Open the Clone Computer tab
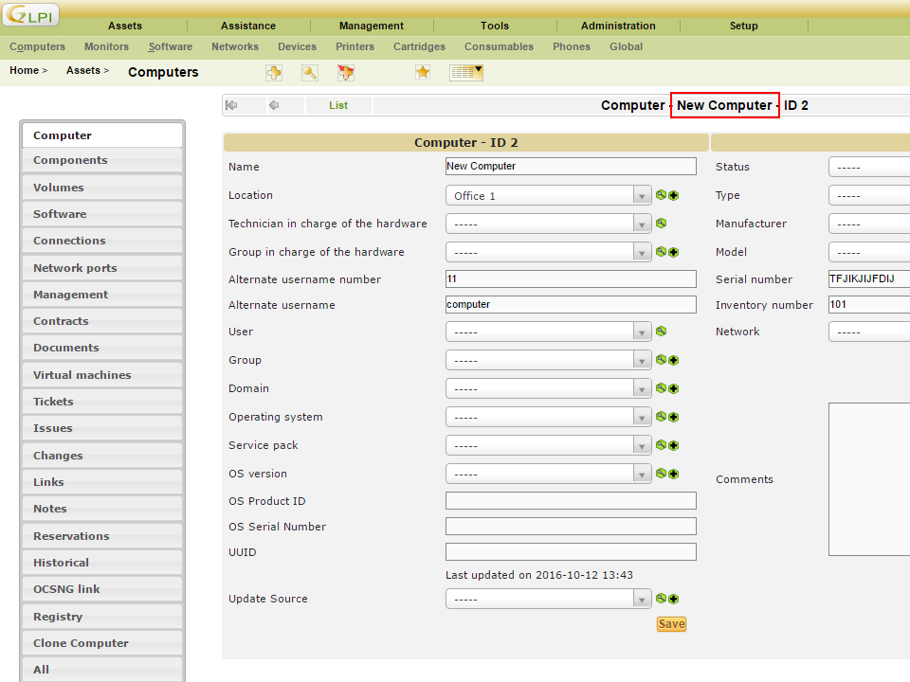The width and height of the screenshot is (910, 682). click(x=102, y=644)
